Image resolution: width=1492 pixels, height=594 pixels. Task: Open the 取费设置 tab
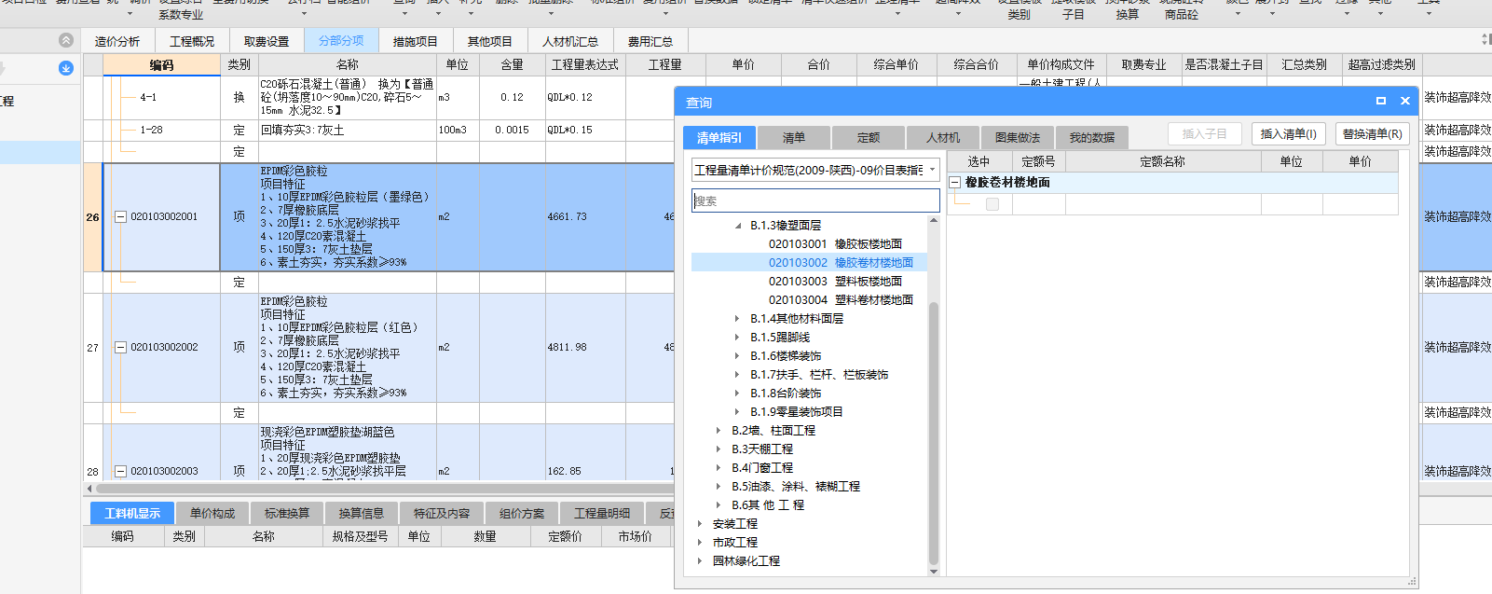(267, 41)
